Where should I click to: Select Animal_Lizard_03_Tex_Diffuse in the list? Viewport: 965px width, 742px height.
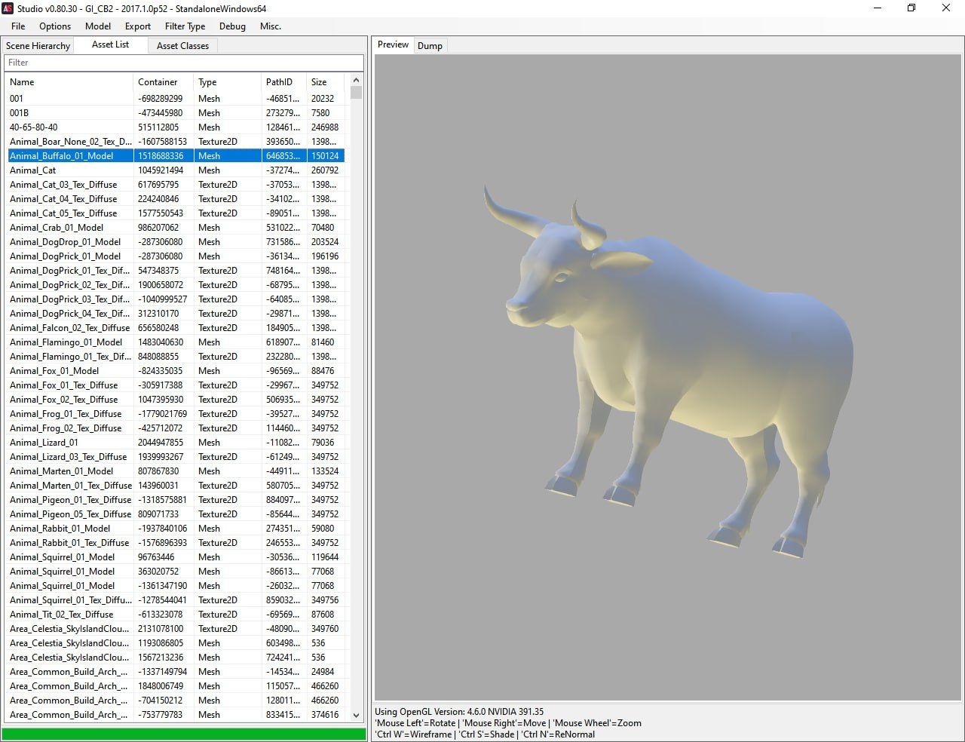[x=176, y=457]
